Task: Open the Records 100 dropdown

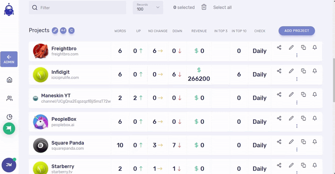Action: 148,8
